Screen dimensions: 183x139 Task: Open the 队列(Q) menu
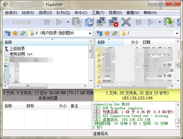coord(63,12)
